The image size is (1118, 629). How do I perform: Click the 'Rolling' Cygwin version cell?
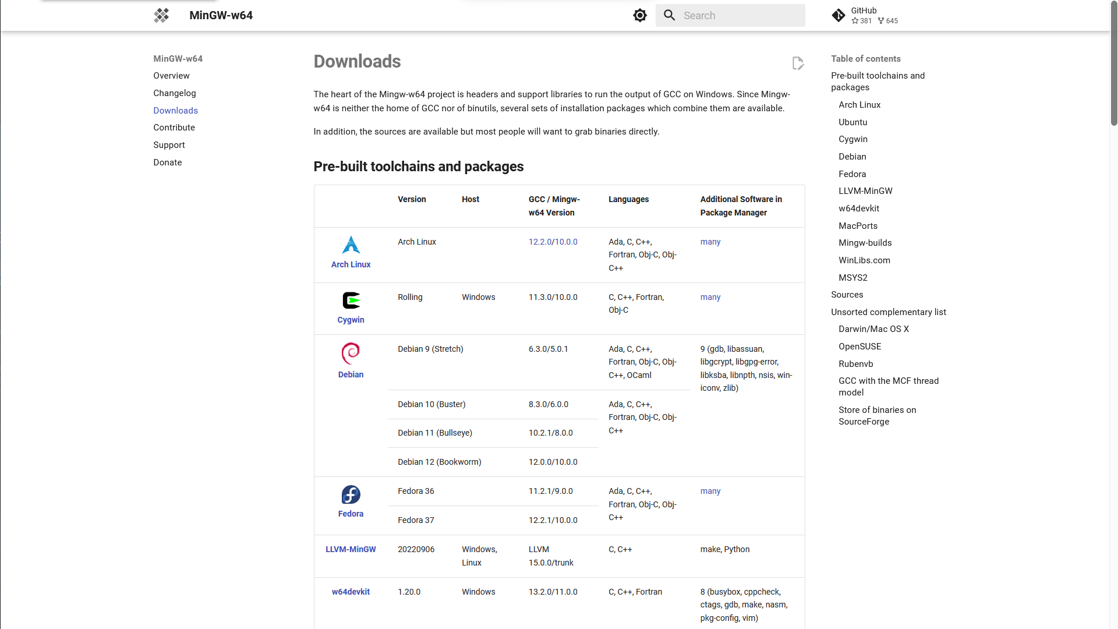click(410, 297)
